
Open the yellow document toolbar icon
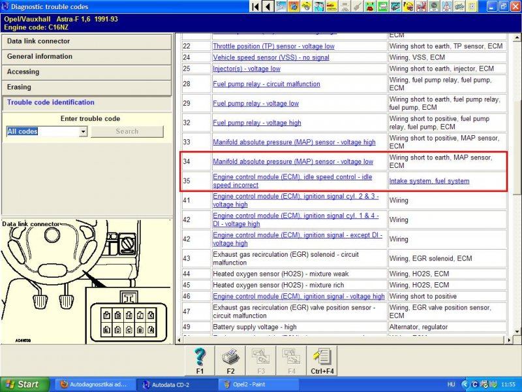pos(472,7)
